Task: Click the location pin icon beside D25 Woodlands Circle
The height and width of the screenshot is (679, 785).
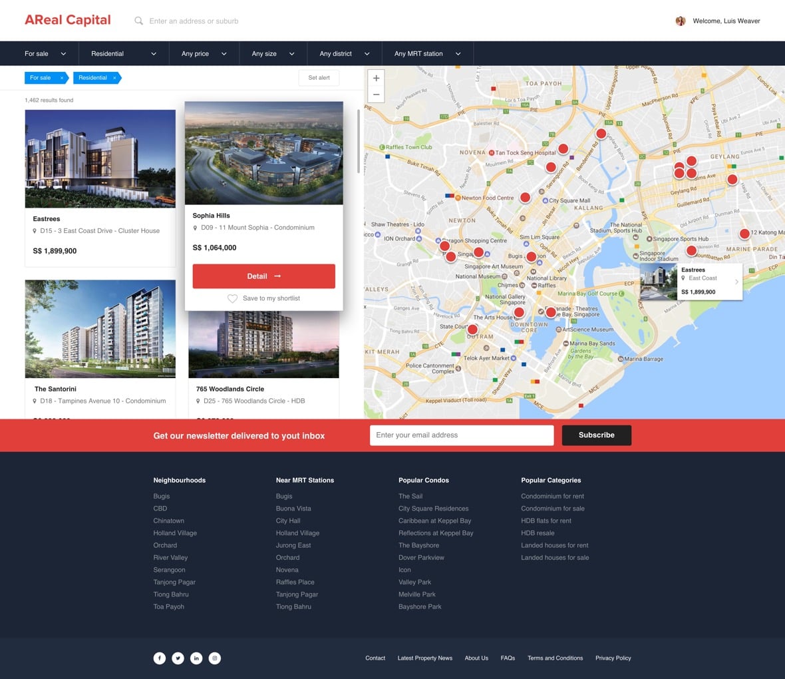Action: [x=198, y=401]
